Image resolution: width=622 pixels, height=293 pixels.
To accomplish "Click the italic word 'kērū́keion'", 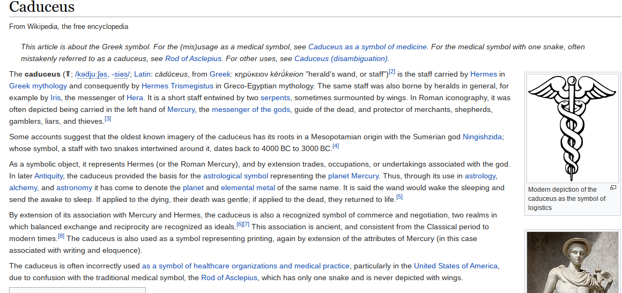I will coord(286,74).
